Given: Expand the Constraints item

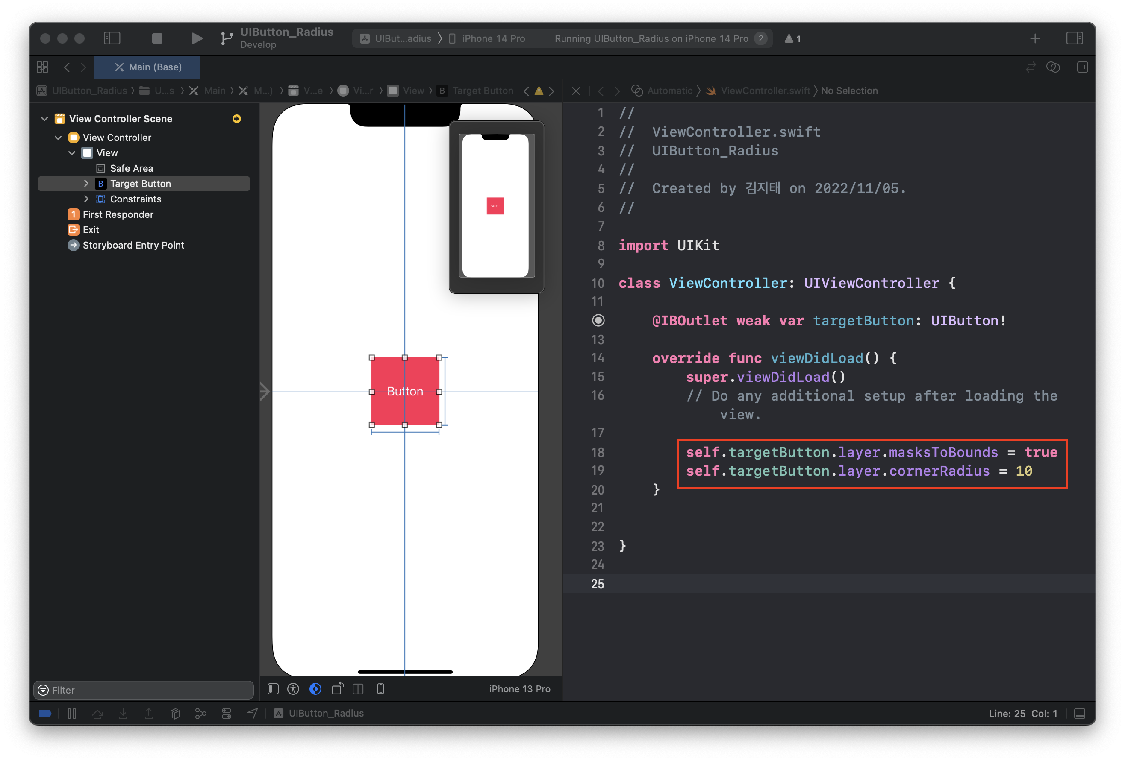Looking at the screenshot, I should (x=86, y=199).
